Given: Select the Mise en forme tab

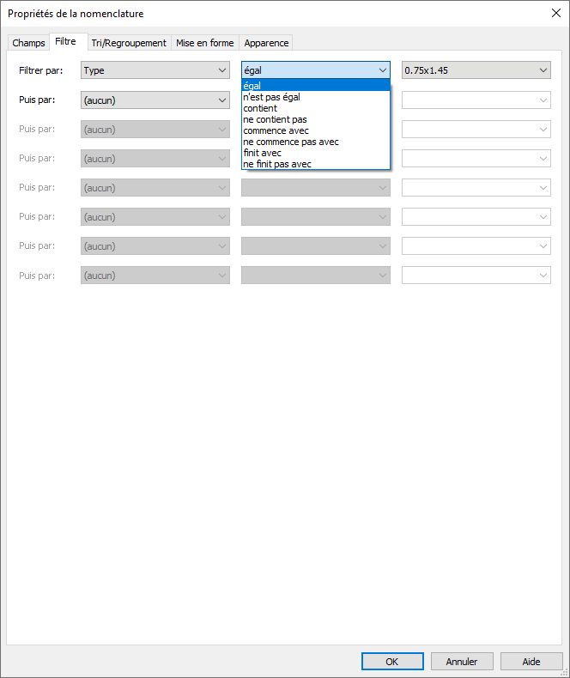Looking at the screenshot, I should coord(204,43).
